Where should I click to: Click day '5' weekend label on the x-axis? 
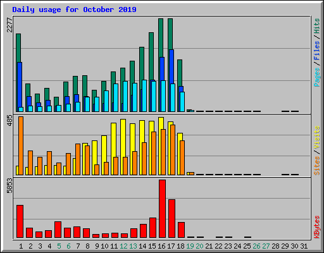pyautogui.click(x=59, y=246)
